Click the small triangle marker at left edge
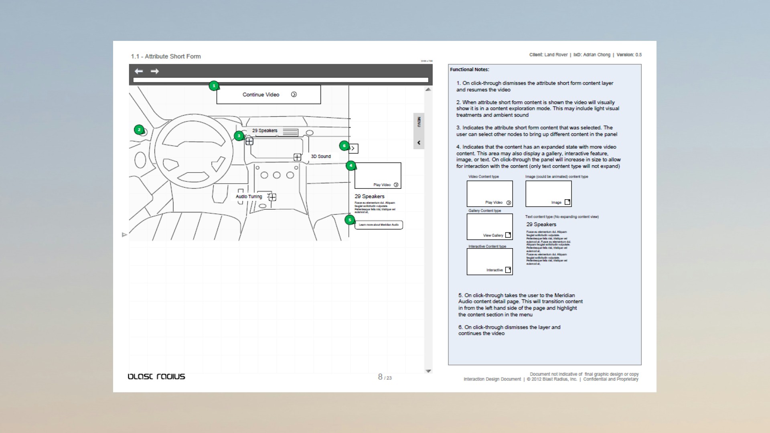The image size is (770, 433). tap(124, 235)
